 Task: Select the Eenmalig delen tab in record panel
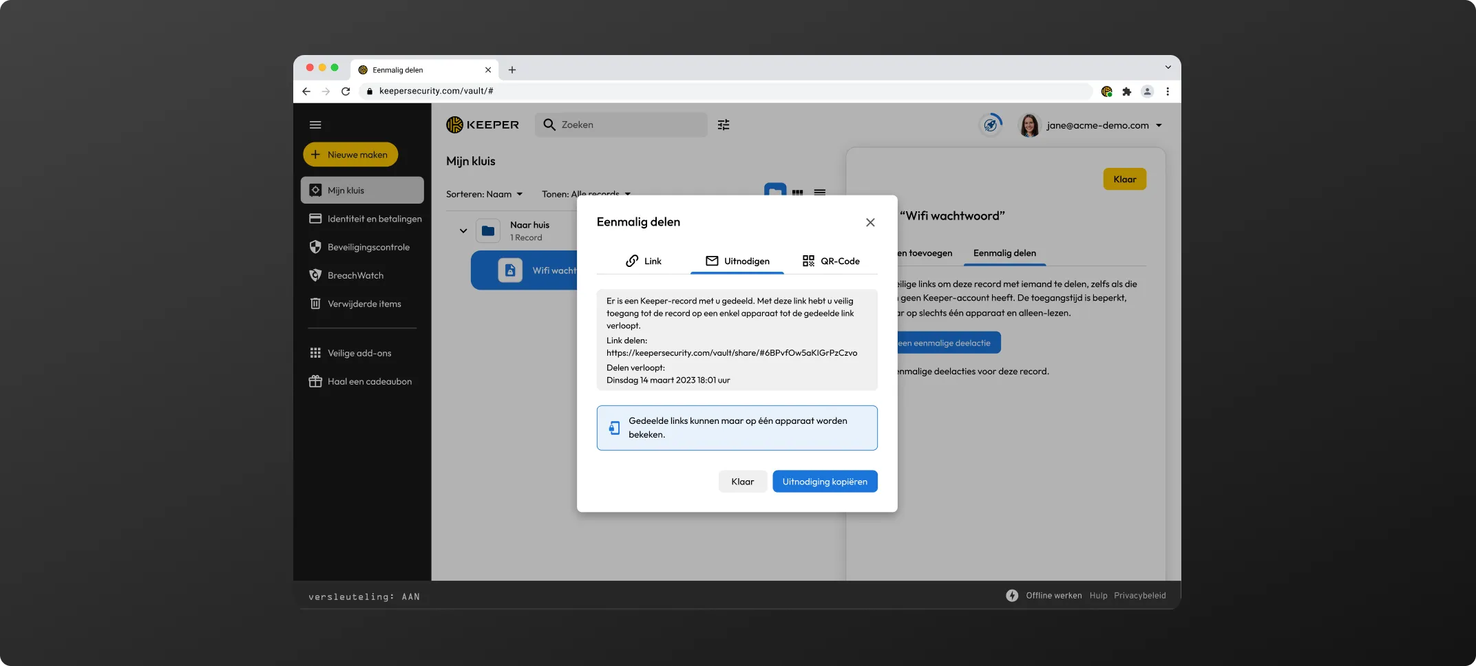(1004, 253)
